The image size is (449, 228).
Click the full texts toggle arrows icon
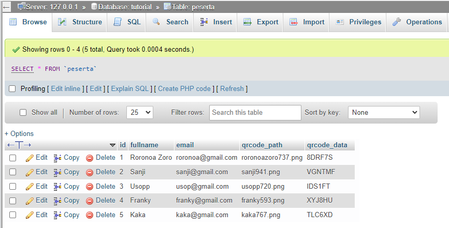pyautogui.click(x=19, y=145)
